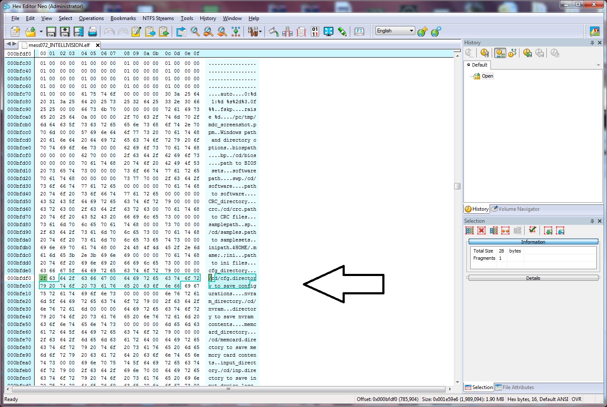
Task: Expand the Open file dropdown arrow
Action: pos(41,32)
